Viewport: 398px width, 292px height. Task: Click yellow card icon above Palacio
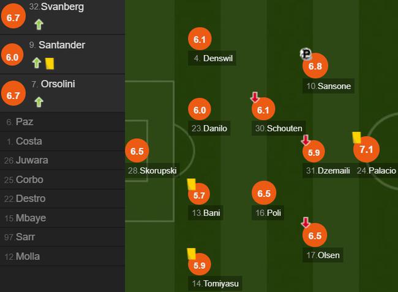pyautogui.click(x=356, y=138)
